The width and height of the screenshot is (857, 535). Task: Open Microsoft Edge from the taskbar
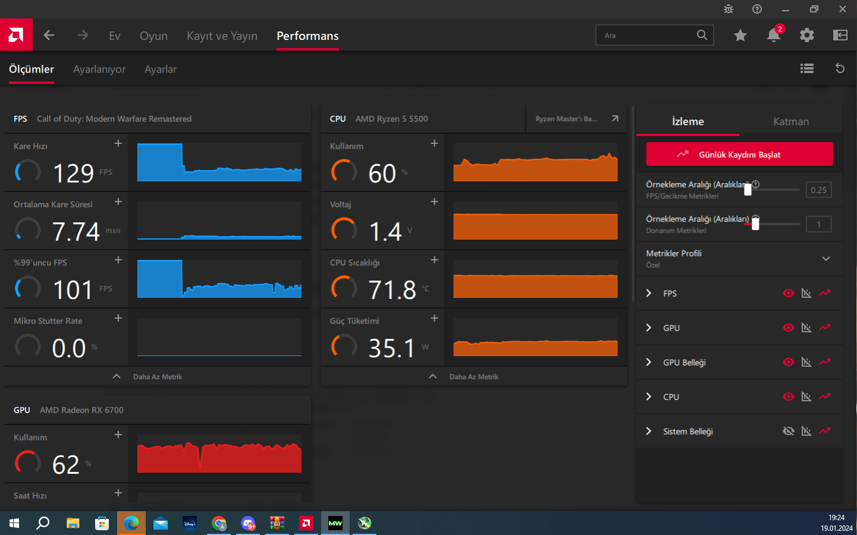131,523
